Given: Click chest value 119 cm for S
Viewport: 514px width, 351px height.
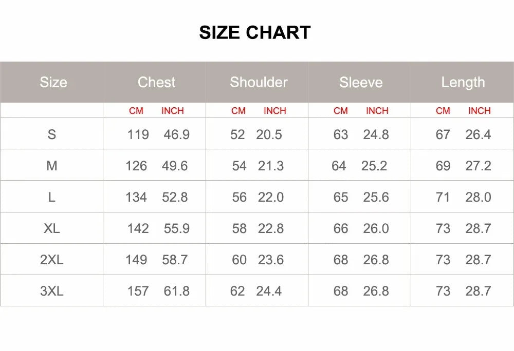Looking at the screenshot, I should [x=138, y=134].
